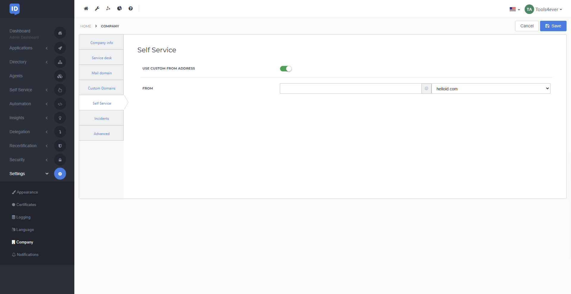Viewport: 571px width, 294px height.
Task: Click the help question mark icon
Action: click(x=131, y=8)
